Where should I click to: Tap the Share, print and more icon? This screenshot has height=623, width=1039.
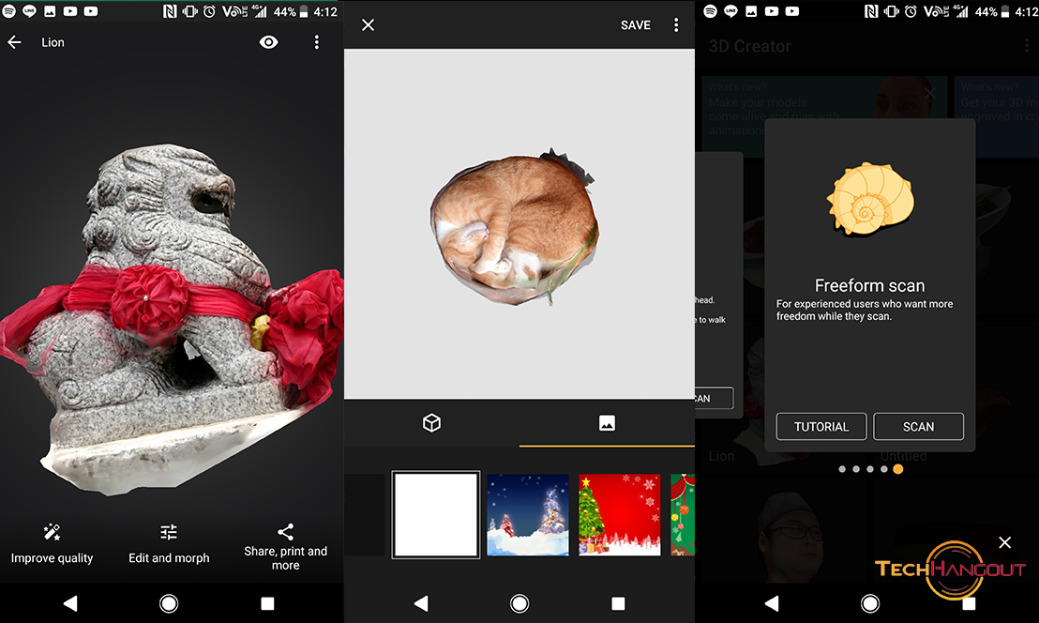tap(286, 532)
